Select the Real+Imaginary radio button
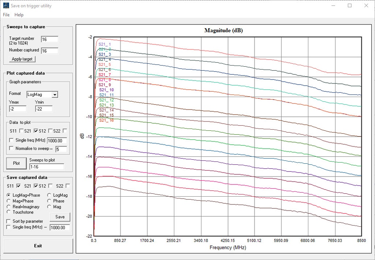Image resolution: width=375 pixels, height=260 pixels. coord(9,207)
